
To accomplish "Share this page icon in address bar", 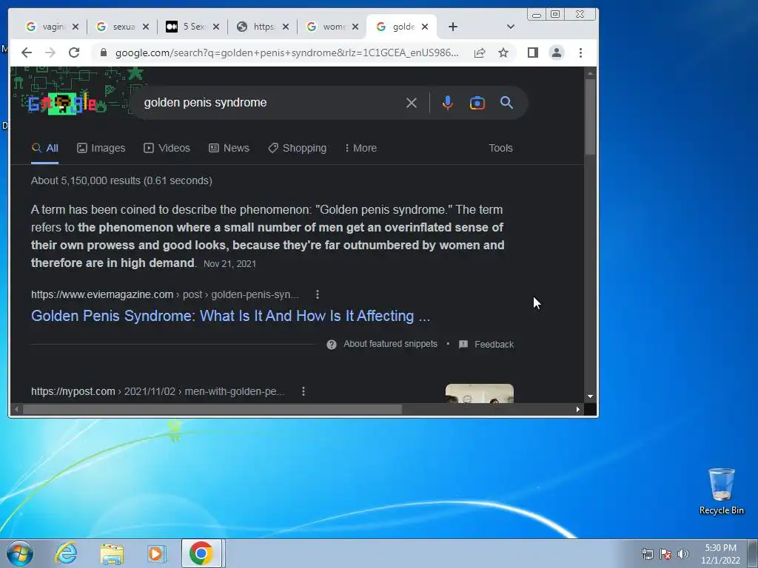I will (480, 53).
